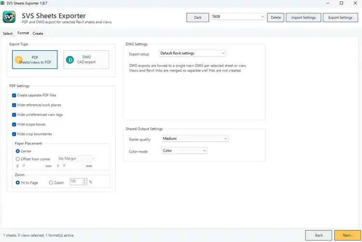Click the Delete profile button
362x242 pixels.
(x=276, y=17)
